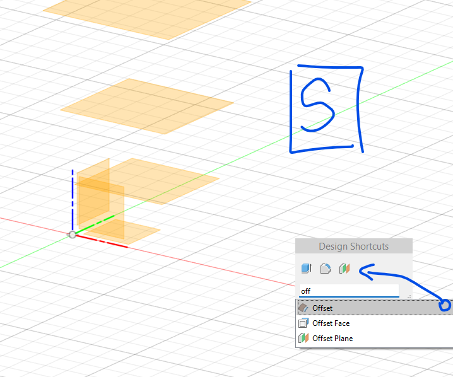The image size is (453, 377).
Task: Click the Design Shortcuts title bar
Action: [x=353, y=246]
